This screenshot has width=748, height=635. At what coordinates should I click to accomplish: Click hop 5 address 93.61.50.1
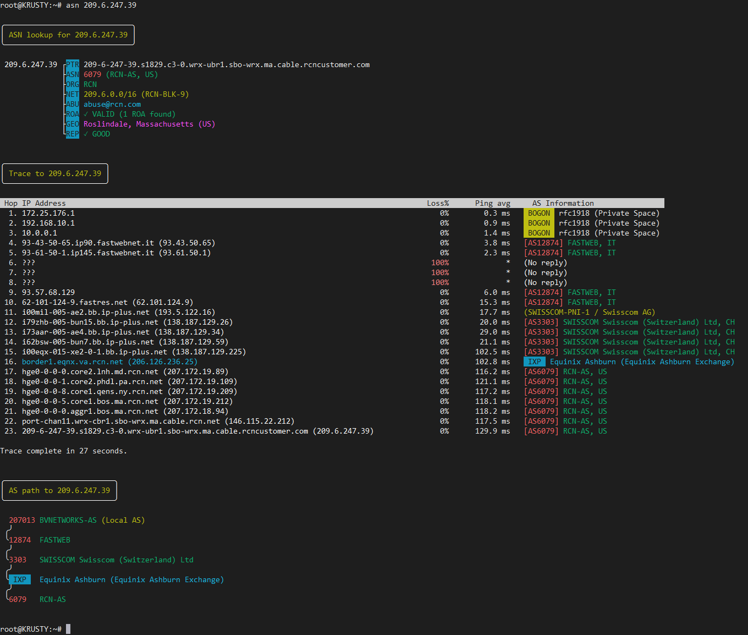click(117, 253)
